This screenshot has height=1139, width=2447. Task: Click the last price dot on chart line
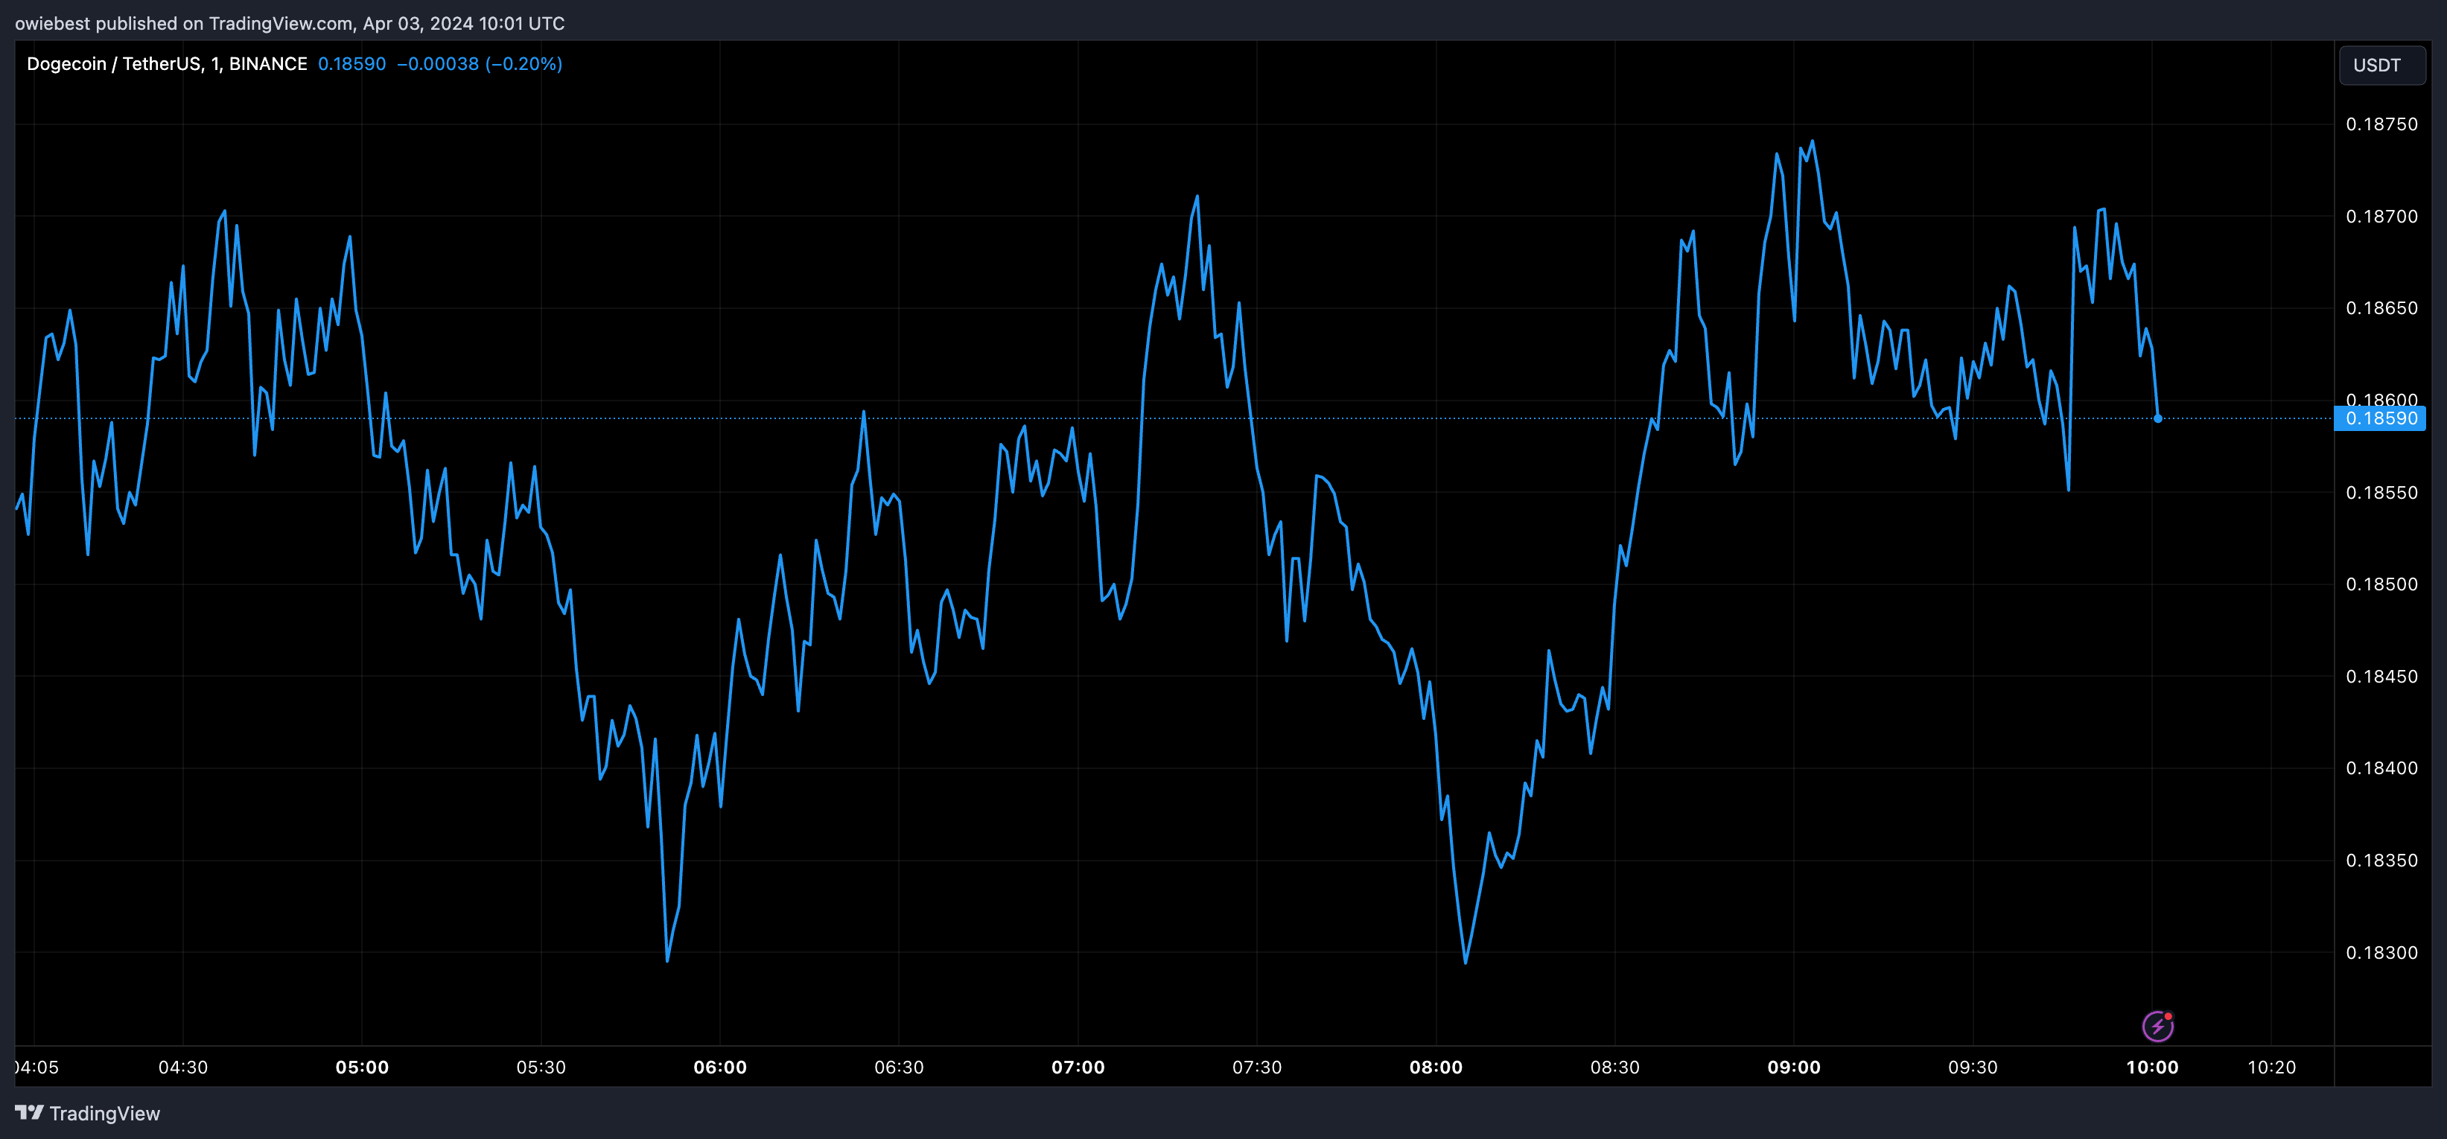click(x=2157, y=418)
